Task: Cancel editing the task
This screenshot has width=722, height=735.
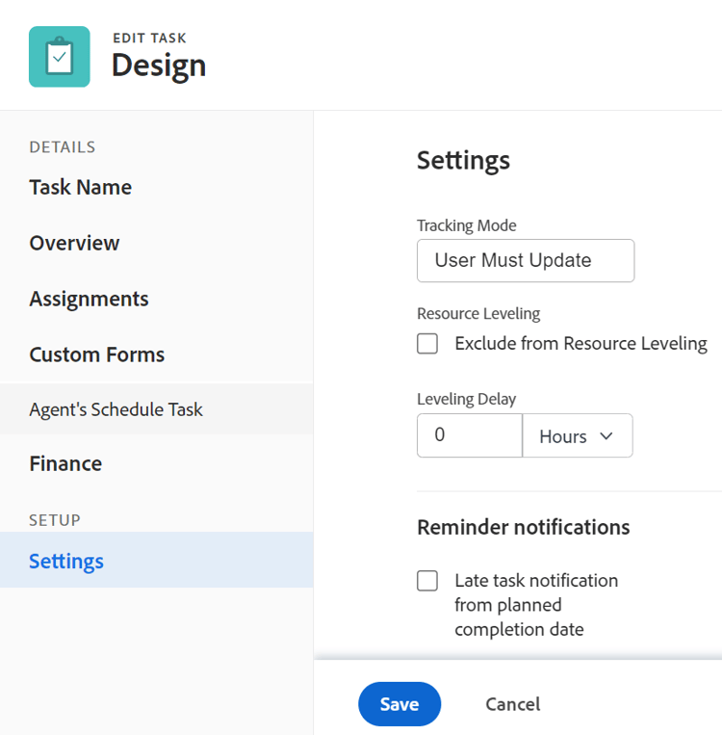Action: [513, 704]
